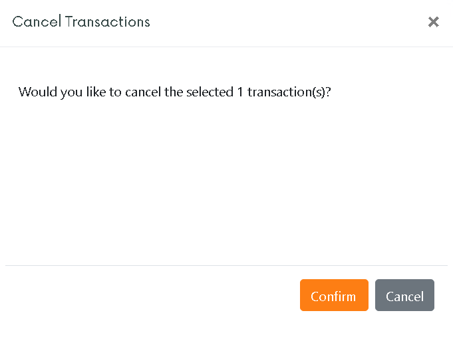Abort using Cancel button at bottom right
The height and width of the screenshot is (337, 453).
point(404,295)
